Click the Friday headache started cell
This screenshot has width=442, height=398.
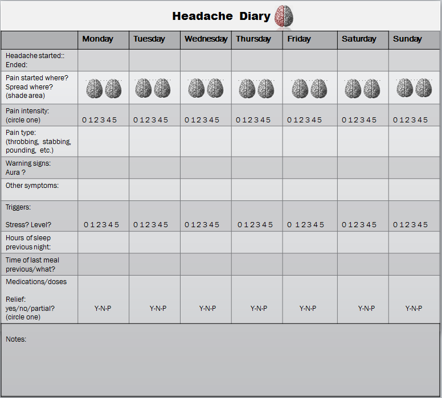click(x=310, y=60)
